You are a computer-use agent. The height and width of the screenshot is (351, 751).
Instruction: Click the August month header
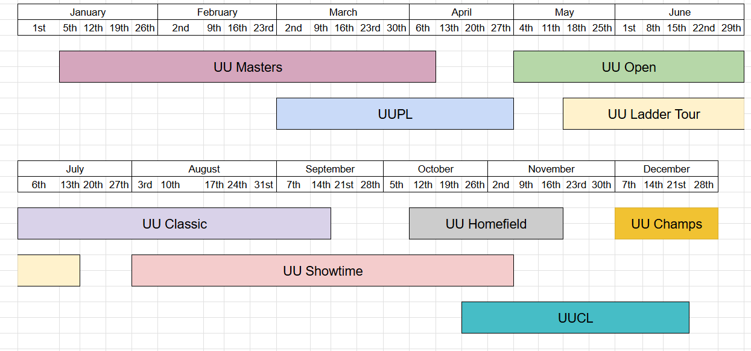coord(204,169)
